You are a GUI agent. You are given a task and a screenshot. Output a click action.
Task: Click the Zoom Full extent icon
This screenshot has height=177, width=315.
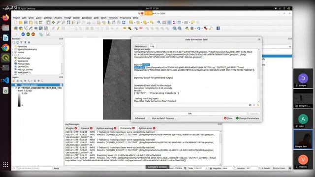[x=68, y=23]
